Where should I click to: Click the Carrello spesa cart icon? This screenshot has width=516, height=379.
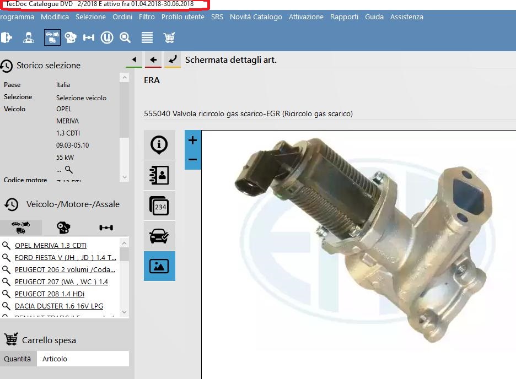point(11,339)
